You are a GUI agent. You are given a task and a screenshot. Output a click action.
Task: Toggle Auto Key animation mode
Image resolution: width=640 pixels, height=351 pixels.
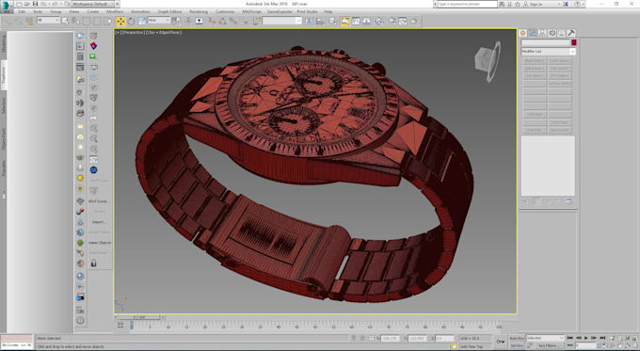[x=517, y=338]
